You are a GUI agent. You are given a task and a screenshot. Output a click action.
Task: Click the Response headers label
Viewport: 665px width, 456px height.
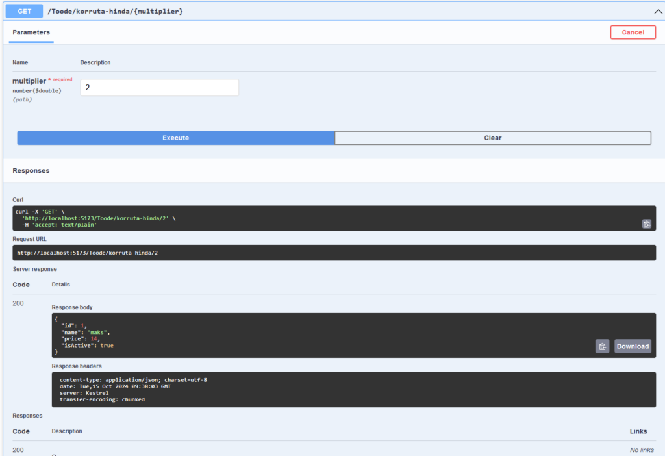[77, 366]
